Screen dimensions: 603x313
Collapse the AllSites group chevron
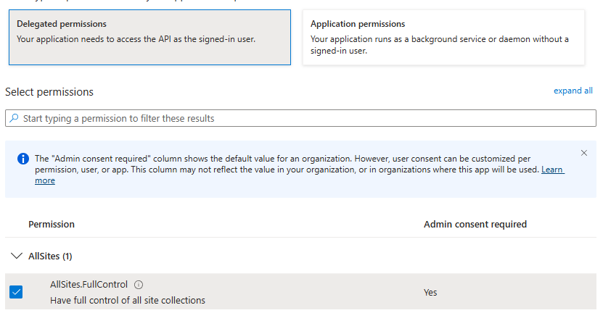click(x=17, y=256)
